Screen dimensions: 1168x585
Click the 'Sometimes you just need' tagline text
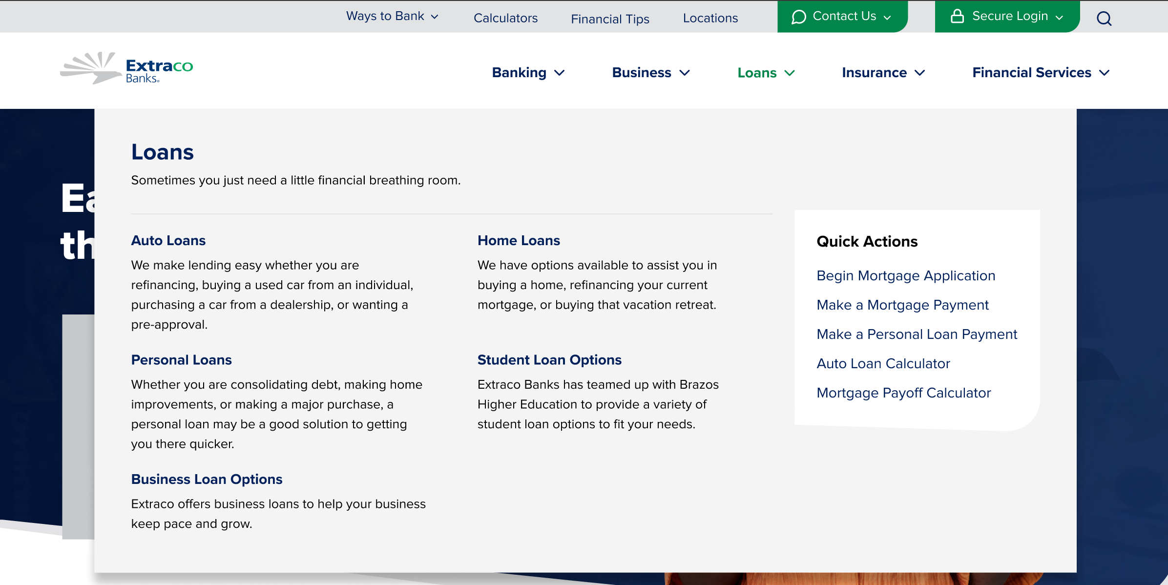pyautogui.click(x=296, y=181)
